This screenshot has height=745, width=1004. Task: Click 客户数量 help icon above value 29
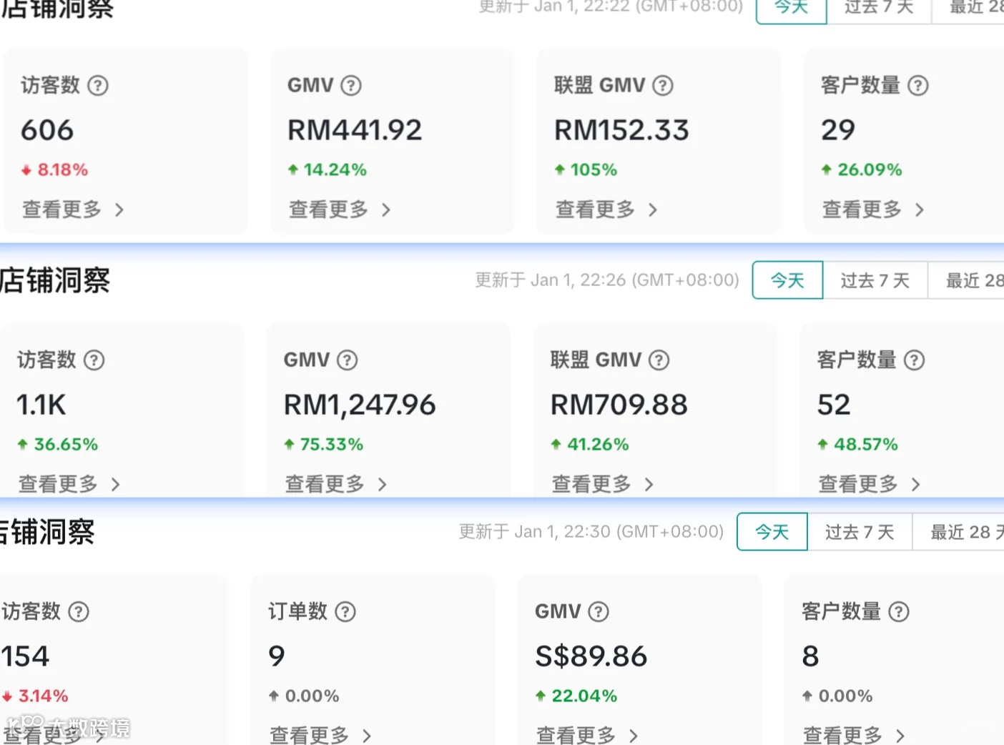pos(918,86)
